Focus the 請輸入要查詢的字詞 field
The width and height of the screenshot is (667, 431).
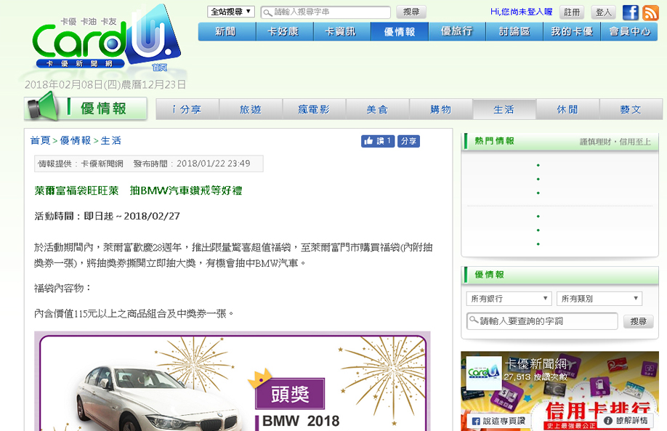(x=542, y=321)
